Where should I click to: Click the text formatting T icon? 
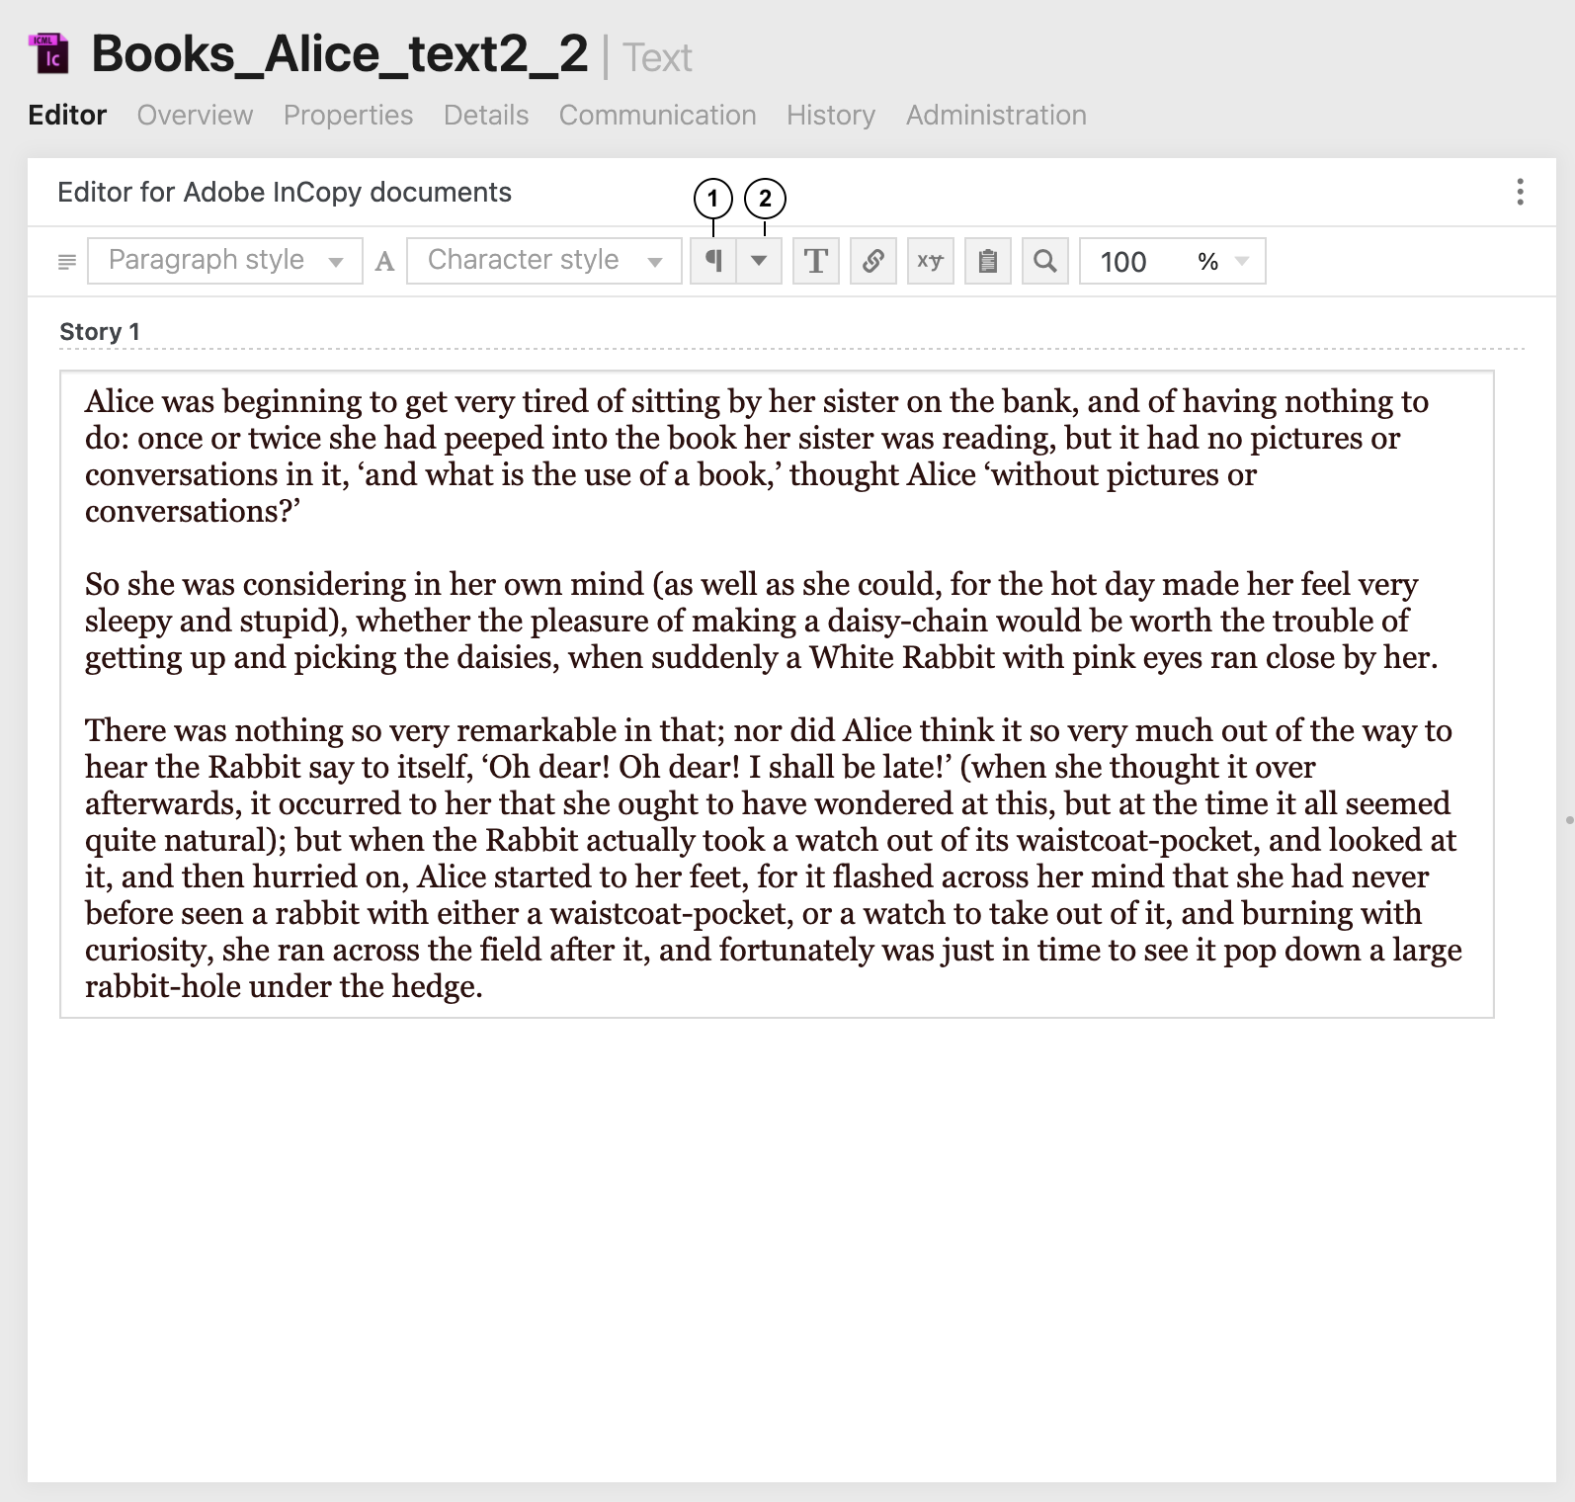(x=816, y=261)
